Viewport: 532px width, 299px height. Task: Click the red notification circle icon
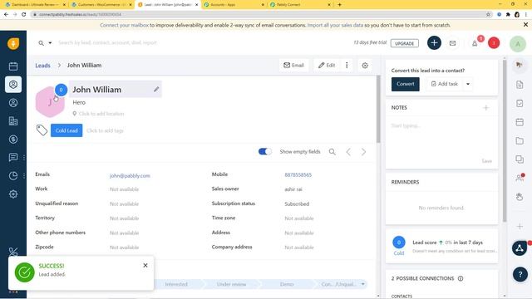point(494,43)
